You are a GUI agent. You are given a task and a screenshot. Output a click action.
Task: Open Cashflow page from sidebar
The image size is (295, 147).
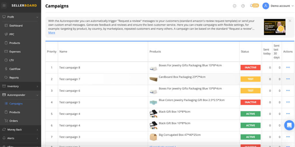pos(15,69)
